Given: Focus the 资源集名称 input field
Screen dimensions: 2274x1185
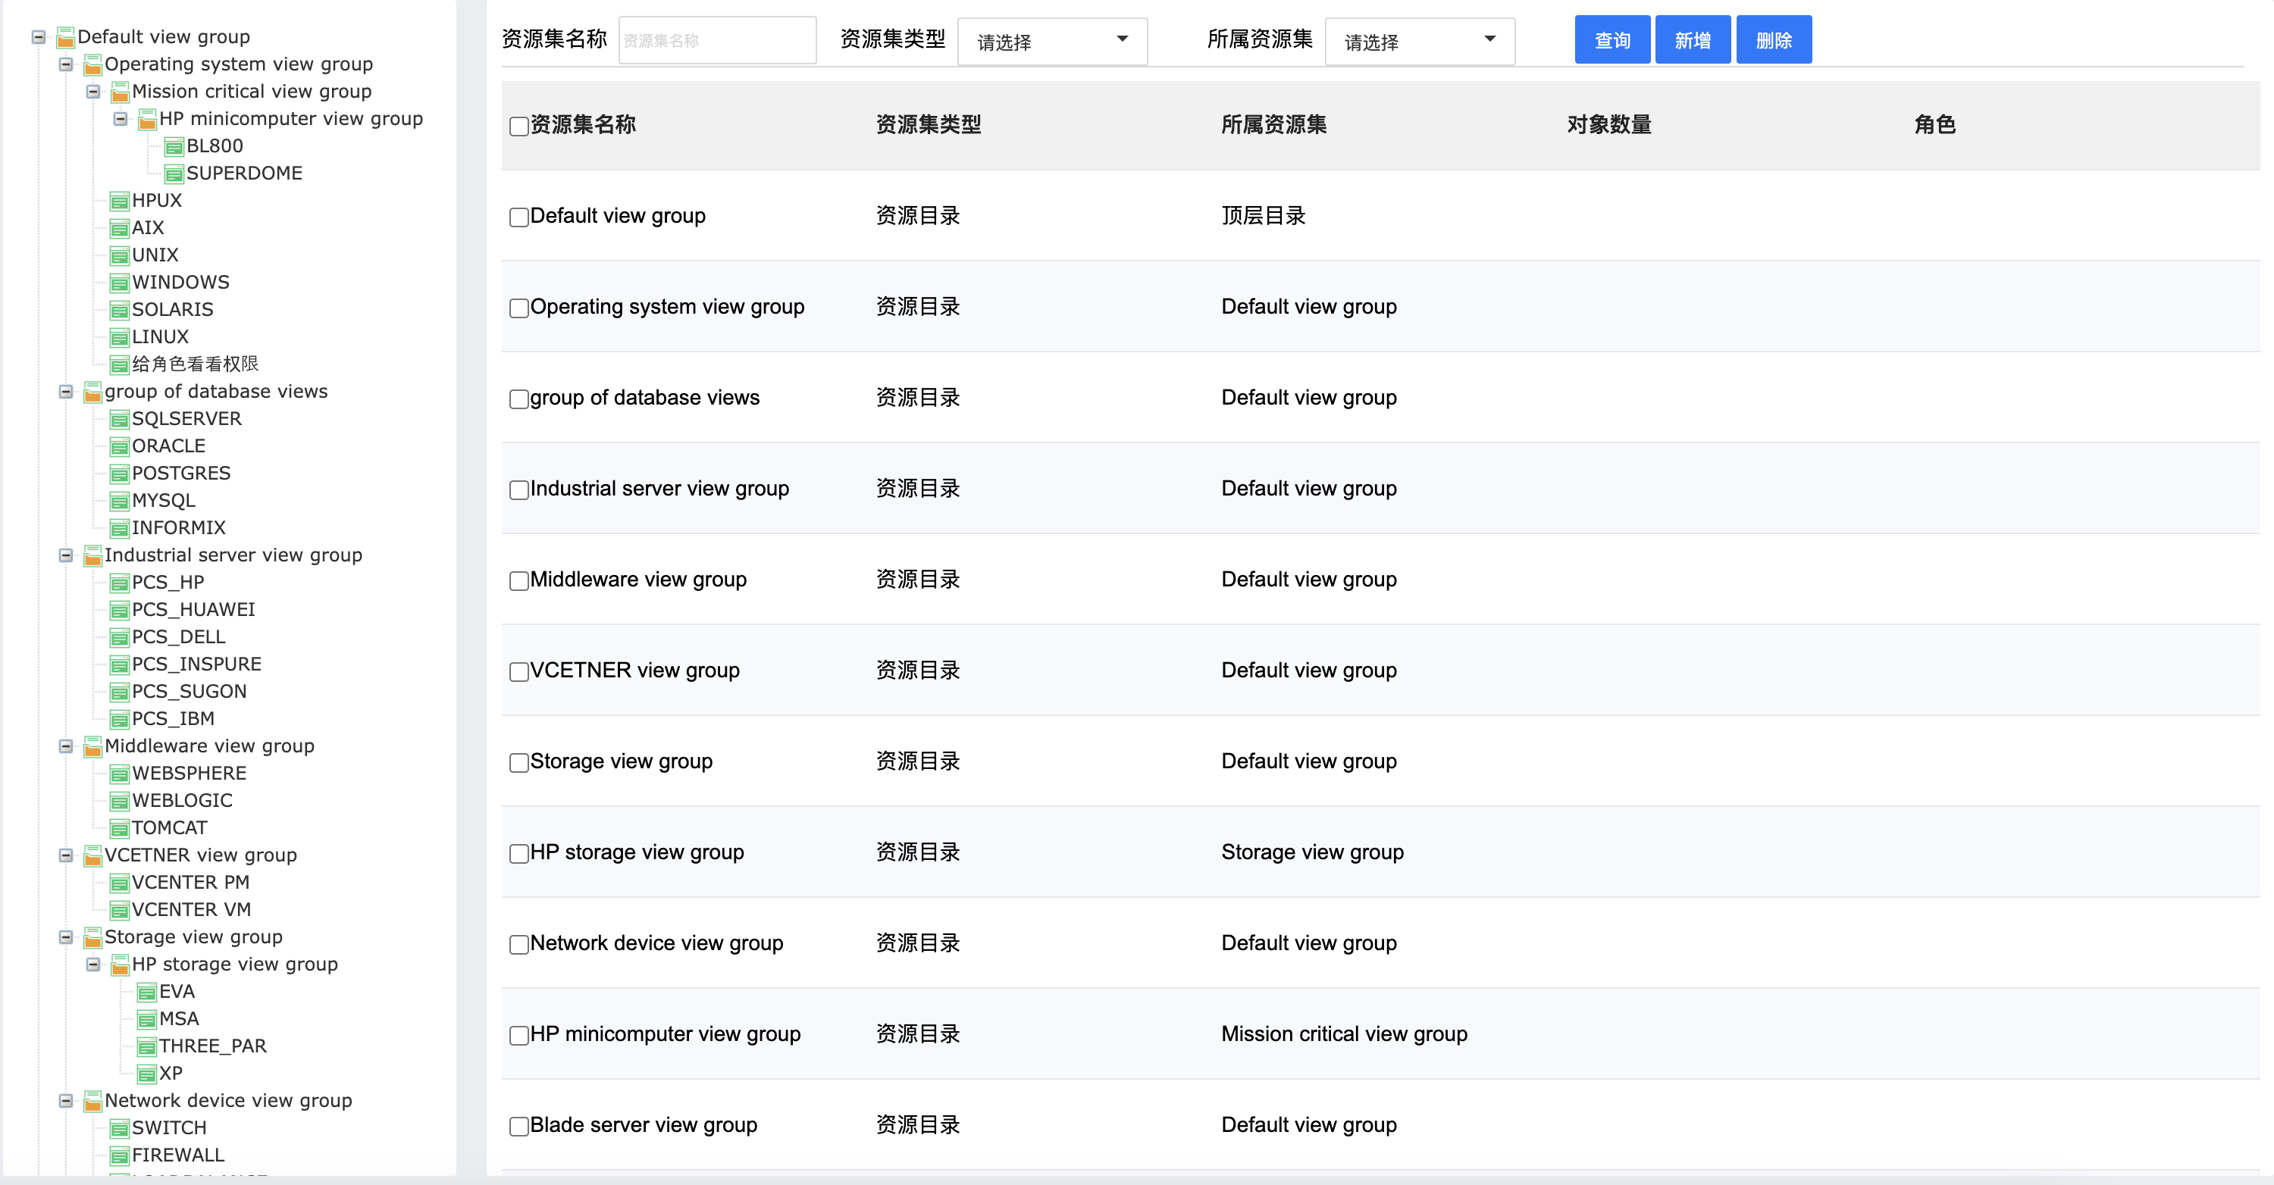Looking at the screenshot, I should click(x=717, y=41).
